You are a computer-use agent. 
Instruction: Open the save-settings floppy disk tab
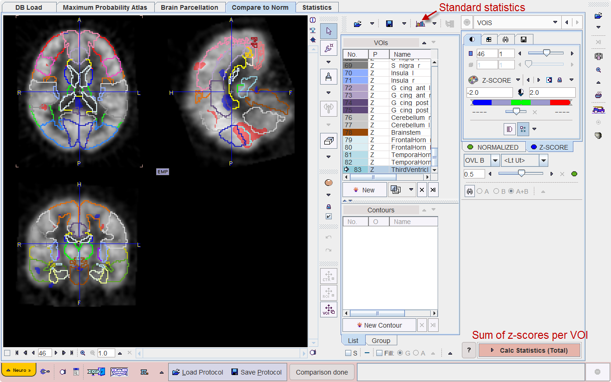click(x=524, y=40)
